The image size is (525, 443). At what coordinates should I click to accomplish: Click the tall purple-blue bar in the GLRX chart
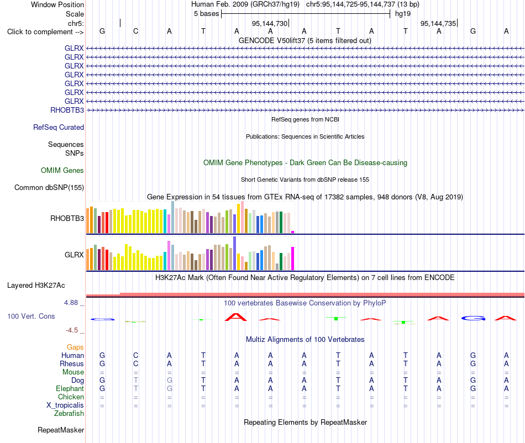coord(235,254)
